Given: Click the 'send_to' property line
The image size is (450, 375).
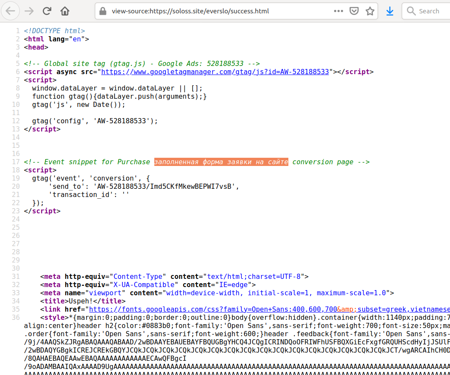Looking at the screenshot, I should click(144, 187).
